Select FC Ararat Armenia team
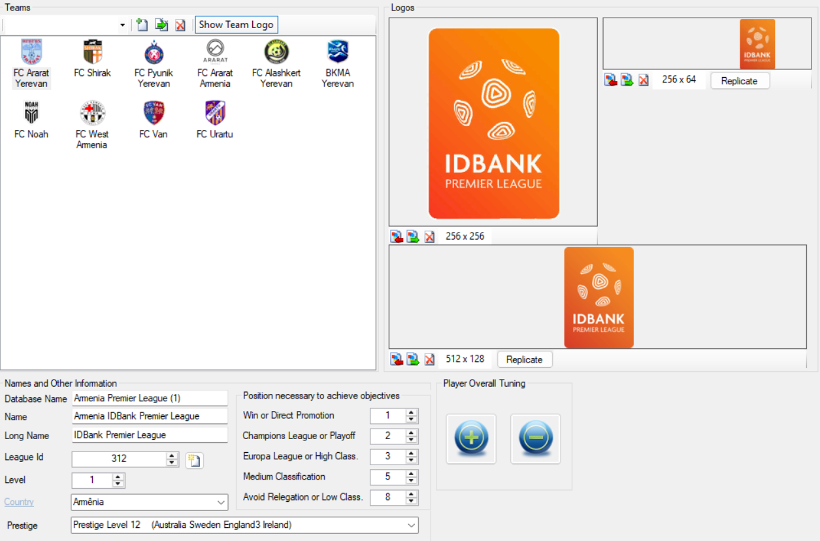The width and height of the screenshot is (820, 541). (x=215, y=63)
